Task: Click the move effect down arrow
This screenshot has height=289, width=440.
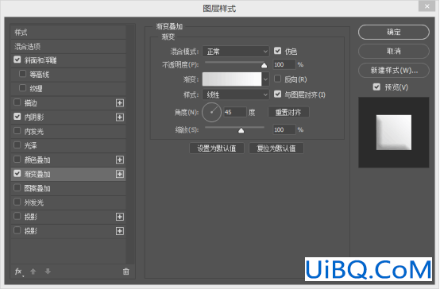Action: 48,272
